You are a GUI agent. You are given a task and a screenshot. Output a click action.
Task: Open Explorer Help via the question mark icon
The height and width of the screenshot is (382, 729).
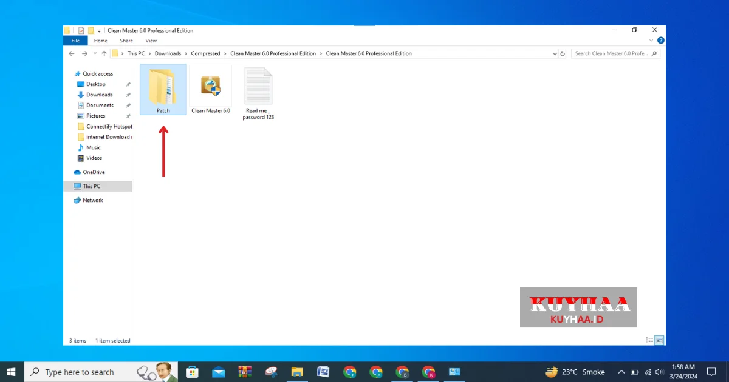click(660, 41)
